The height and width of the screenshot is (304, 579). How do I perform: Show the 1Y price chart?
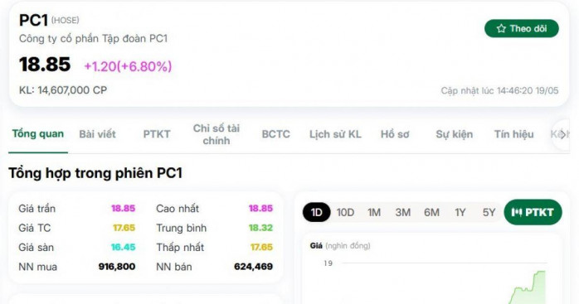460,212
